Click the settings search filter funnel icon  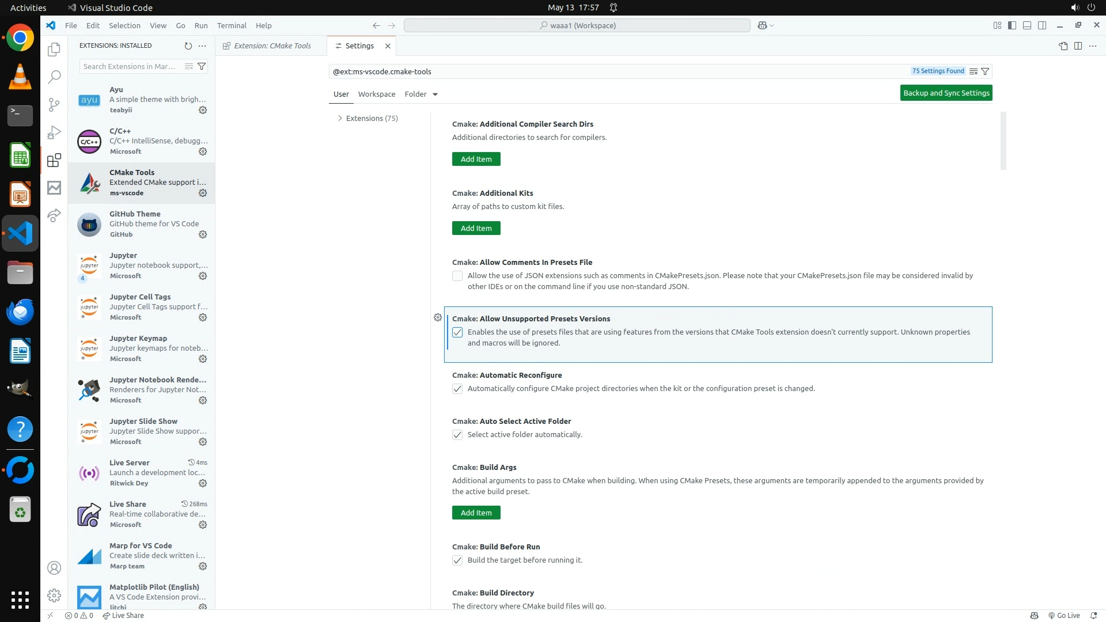985,71
